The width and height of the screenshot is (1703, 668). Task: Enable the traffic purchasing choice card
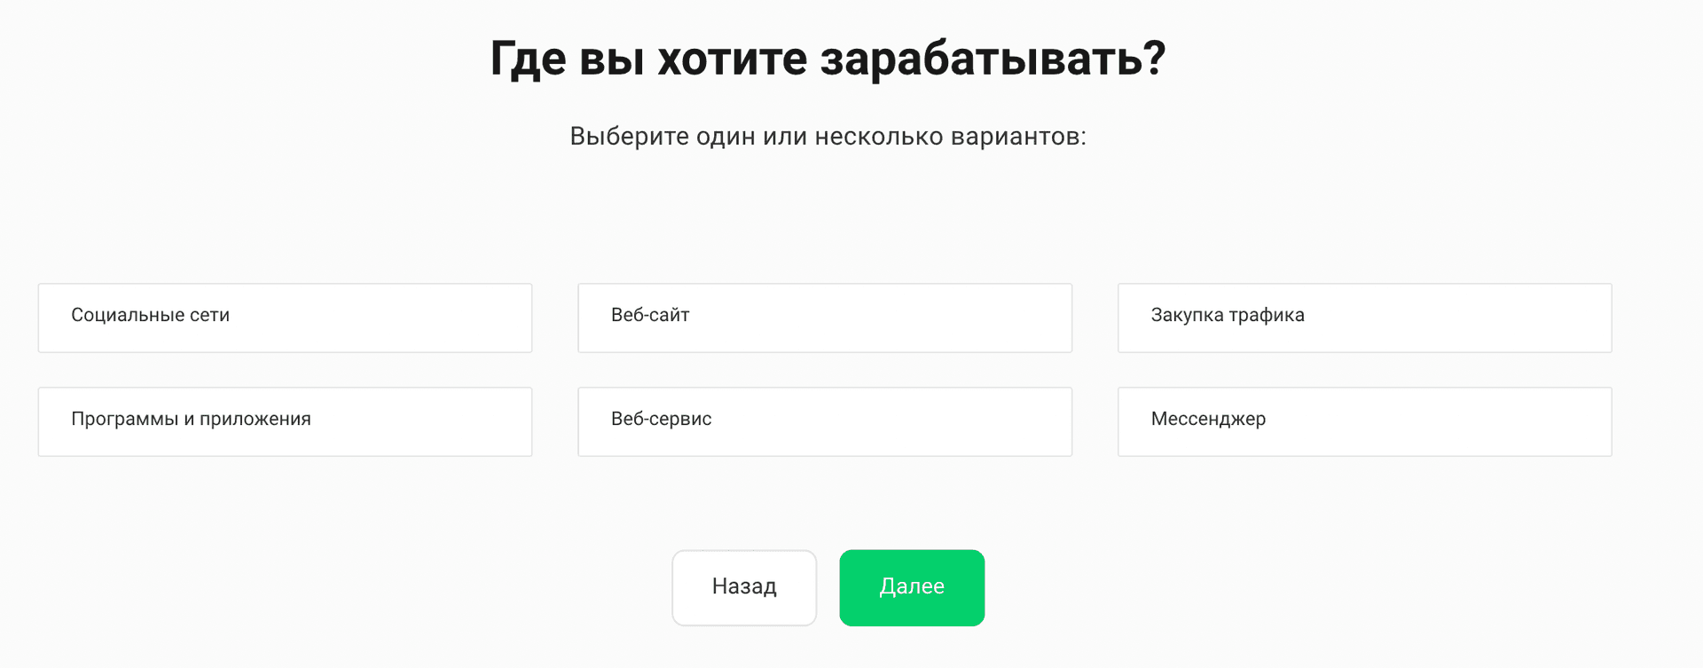[x=1364, y=318]
